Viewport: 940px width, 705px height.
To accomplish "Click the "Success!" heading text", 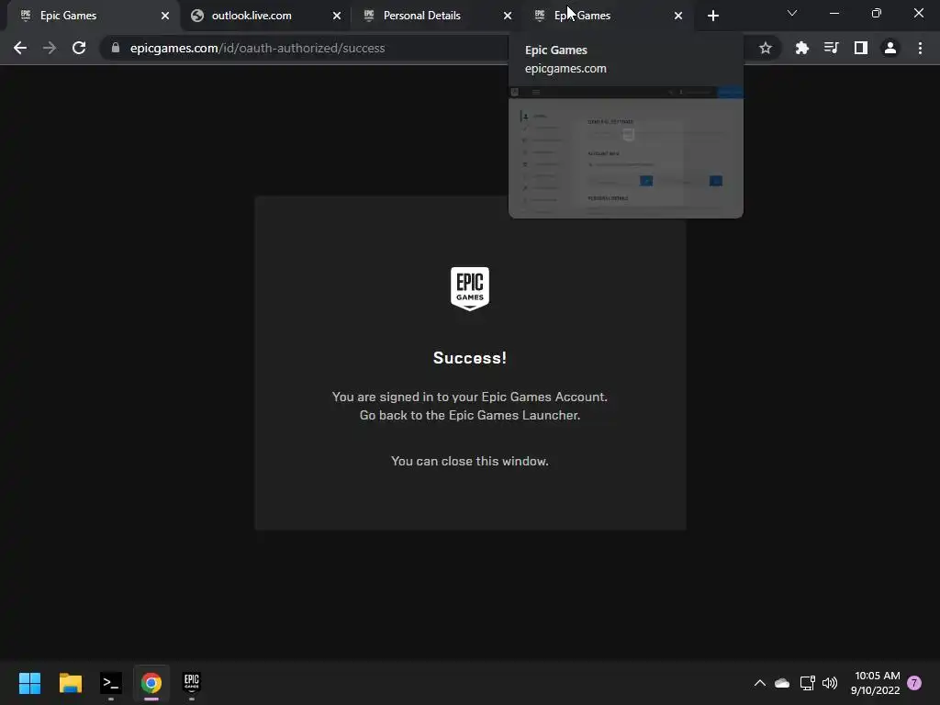I will click(x=470, y=358).
